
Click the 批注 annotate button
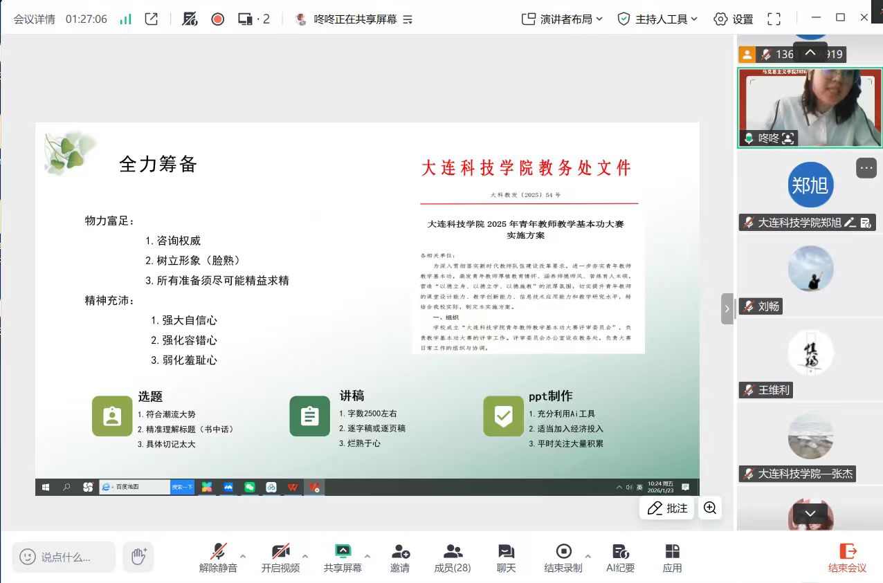[x=667, y=508]
